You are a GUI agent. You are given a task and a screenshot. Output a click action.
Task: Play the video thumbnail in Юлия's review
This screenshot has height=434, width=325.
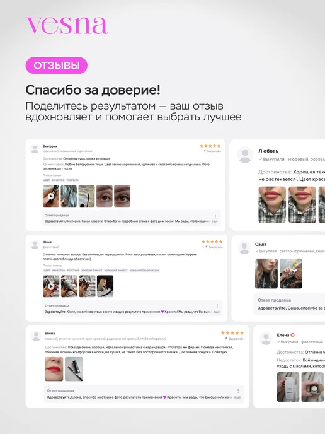51,286
